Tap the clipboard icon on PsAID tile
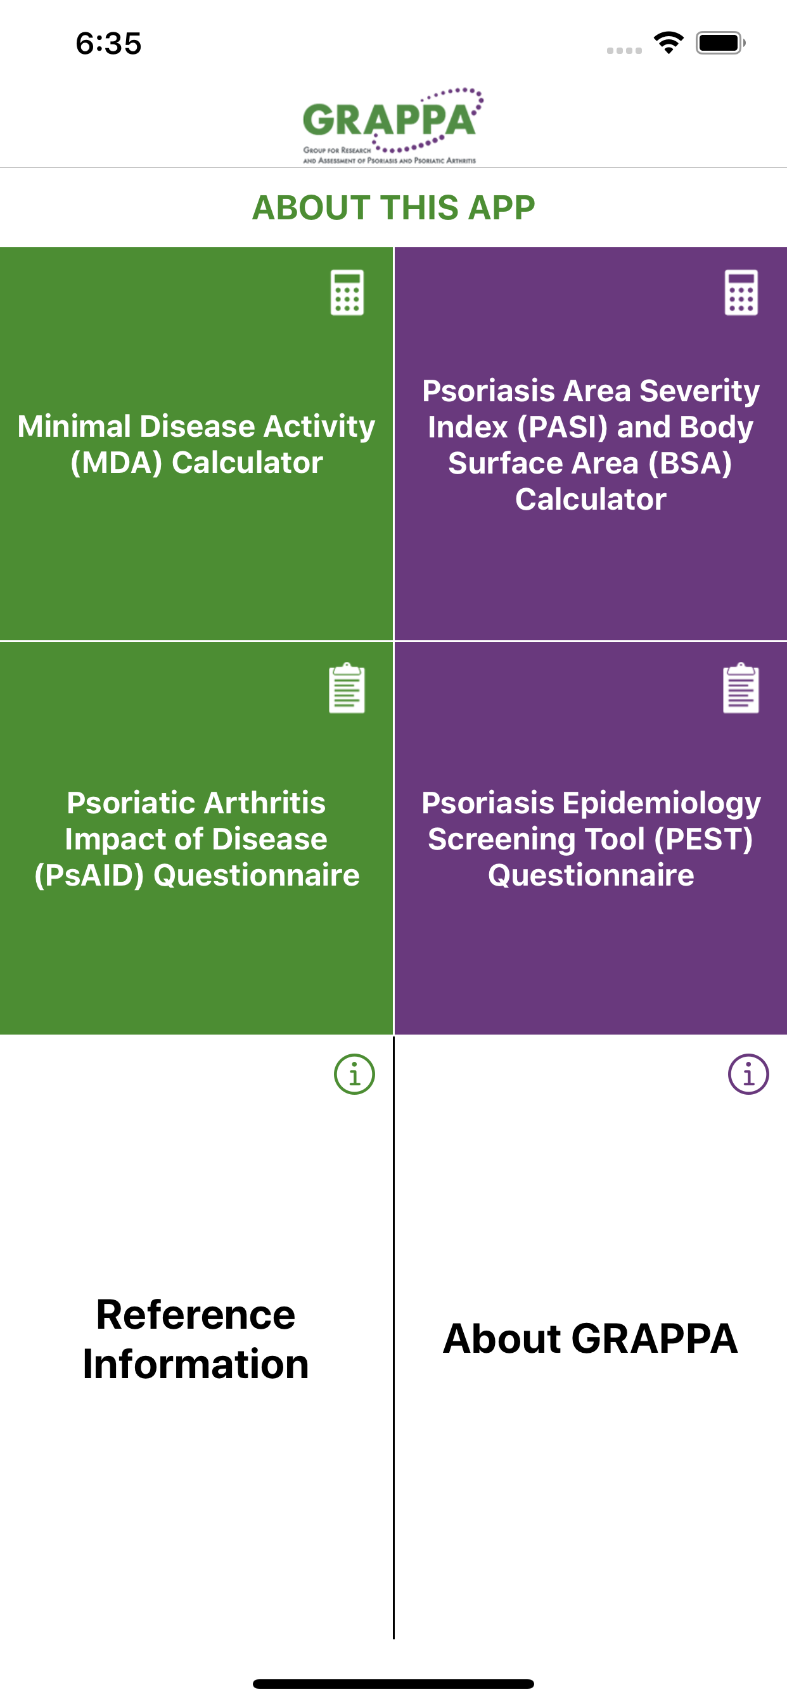 click(x=347, y=688)
